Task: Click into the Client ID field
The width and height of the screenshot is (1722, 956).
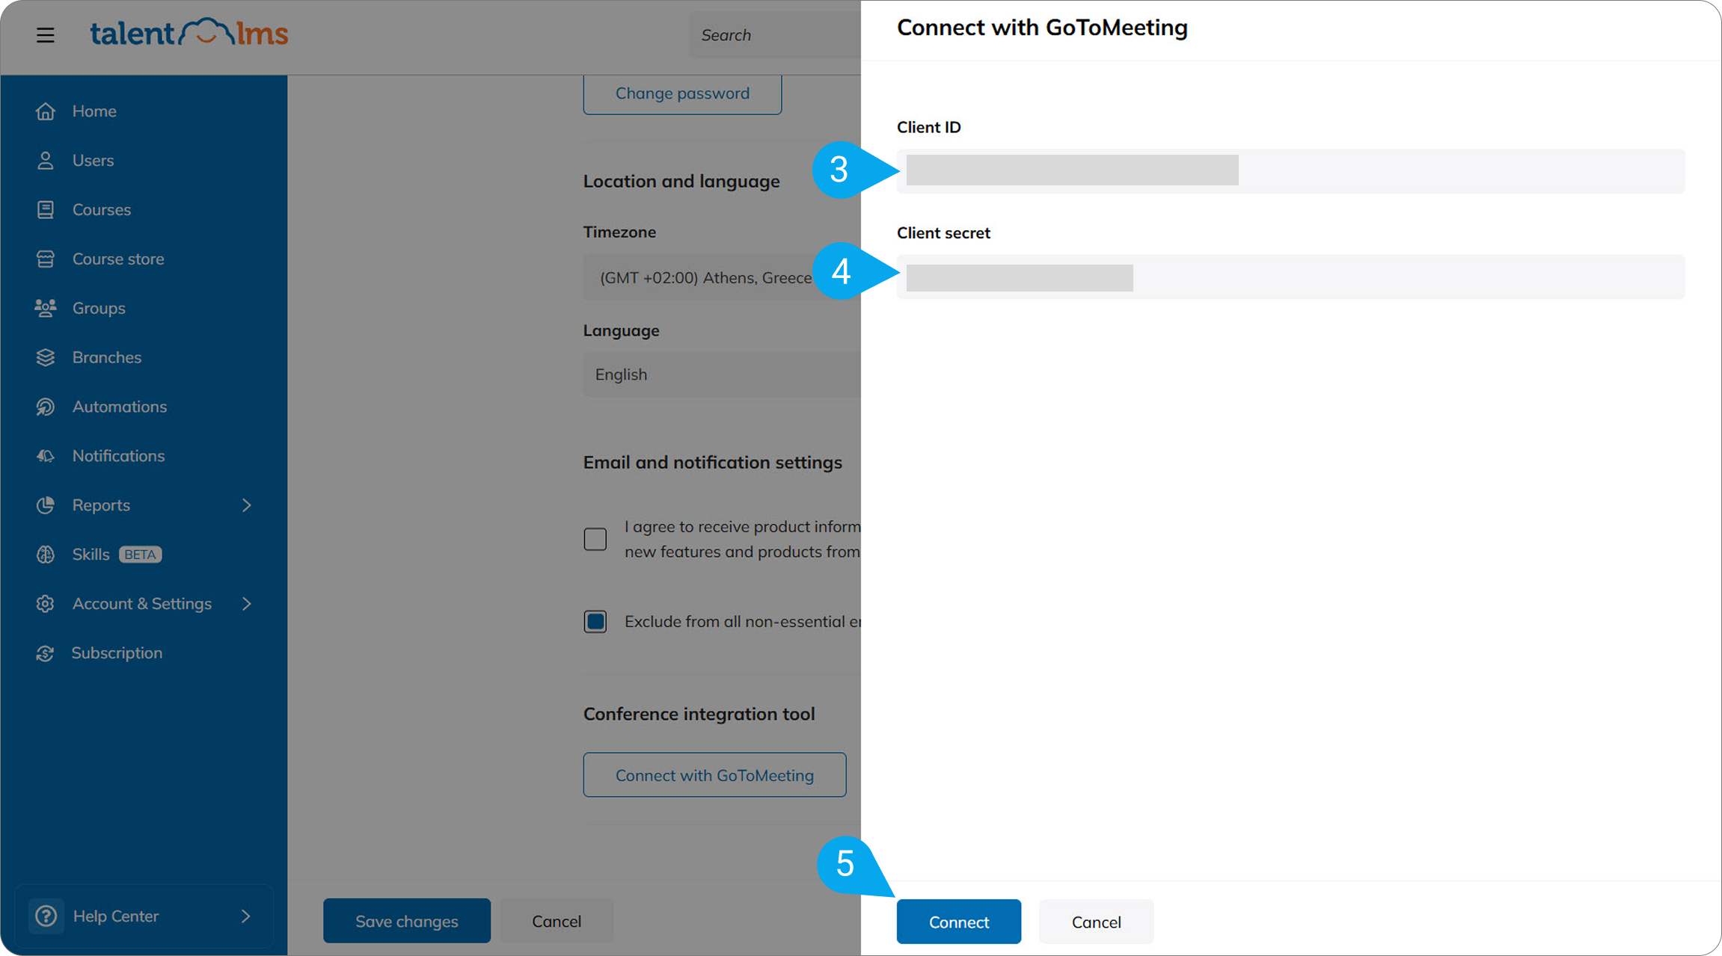Action: click(1291, 171)
